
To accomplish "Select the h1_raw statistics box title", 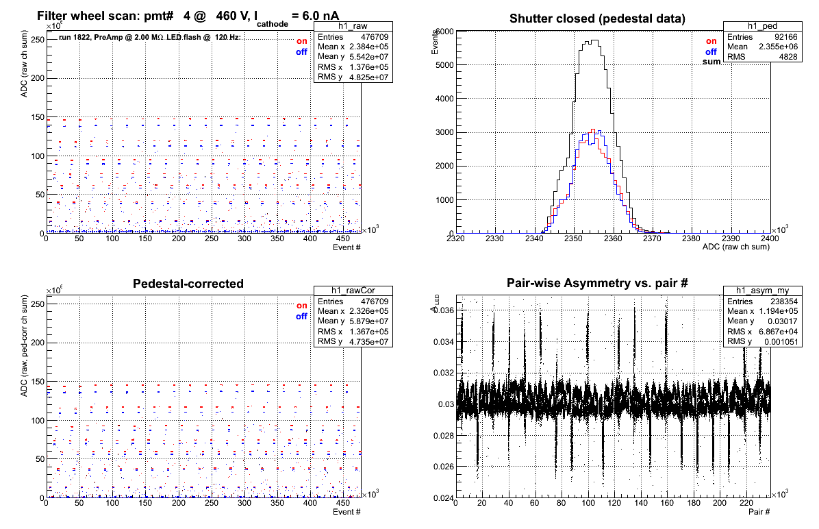I will click(x=353, y=26).
